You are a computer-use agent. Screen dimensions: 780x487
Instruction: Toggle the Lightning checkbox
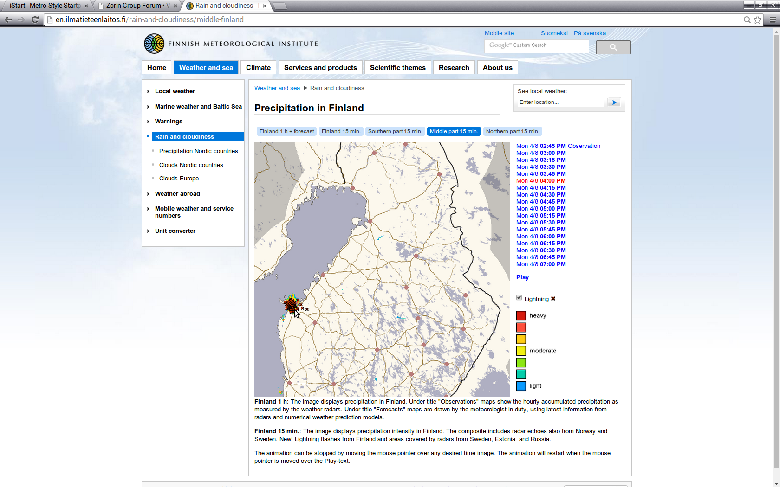(x=519, y=298)
